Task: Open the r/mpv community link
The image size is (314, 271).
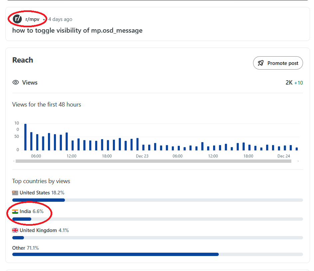Action: (32, 19)
